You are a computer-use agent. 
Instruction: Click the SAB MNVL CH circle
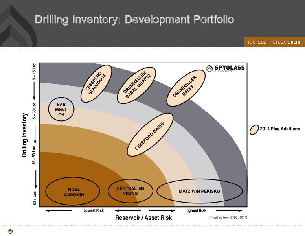pos(61,109)
